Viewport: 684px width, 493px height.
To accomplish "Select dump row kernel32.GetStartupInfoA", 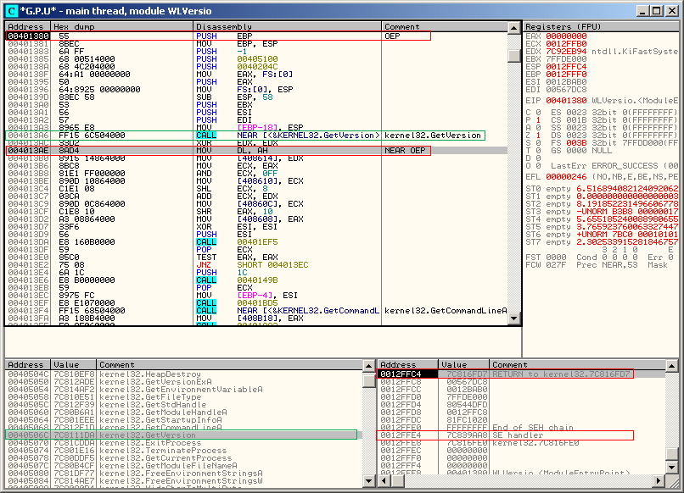I will tap(184, 420).
